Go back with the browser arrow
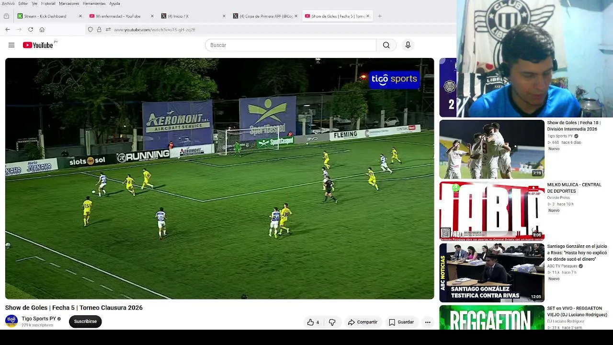 tap(8, 30)
